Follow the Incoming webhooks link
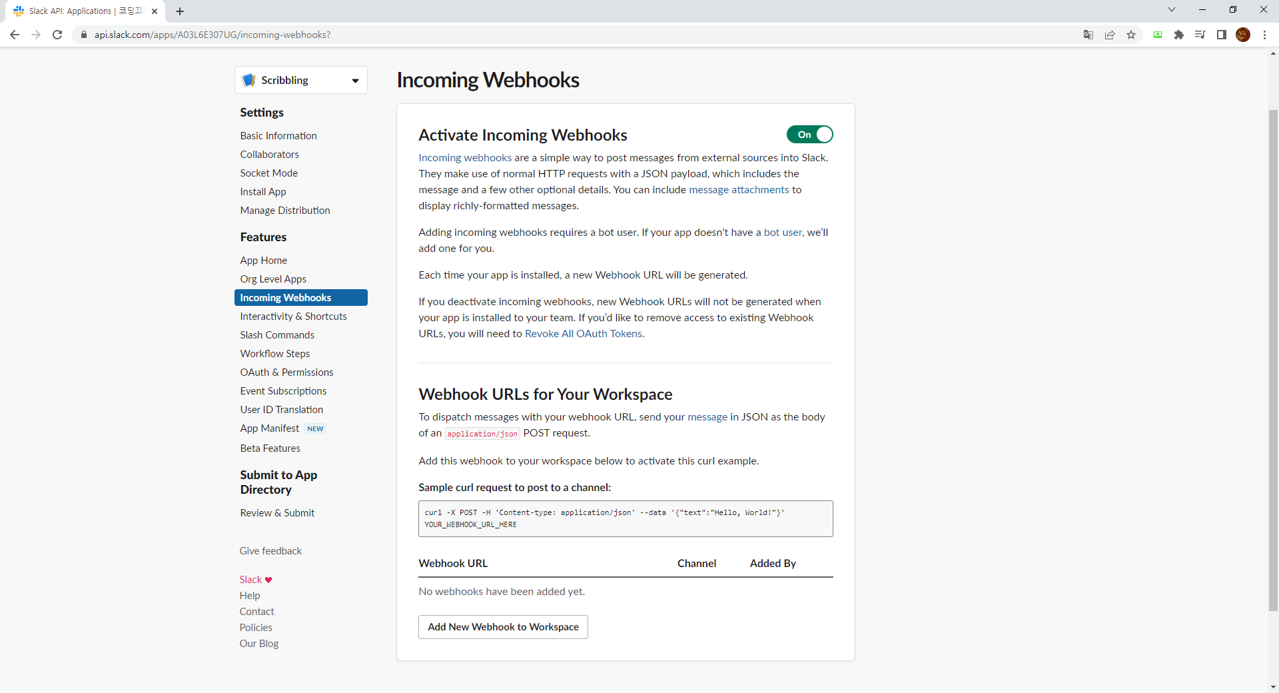This screenshot has width=1279, height=693. coord(465,157)
